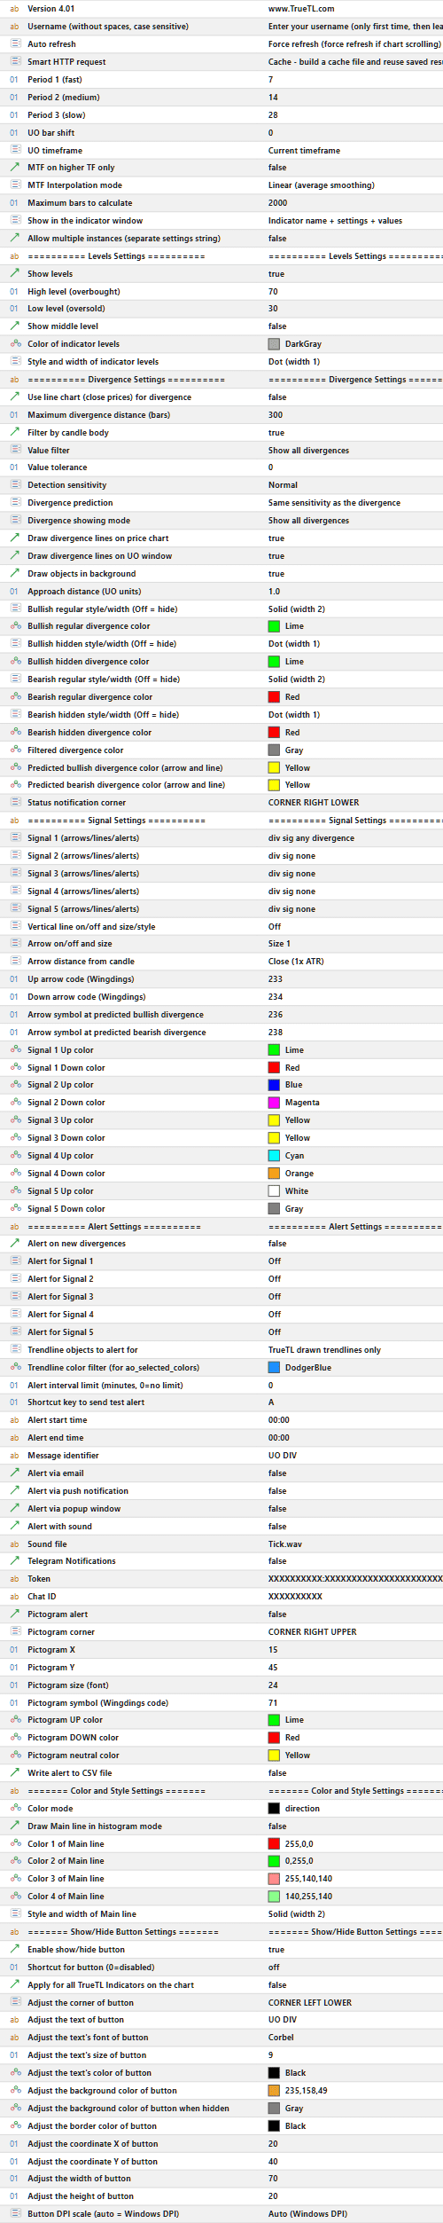The height and width of the screenshot is (2223, 443).
Task: Select the 'UO DIV' Message identifier value
Action: [x=283, y=1456]
